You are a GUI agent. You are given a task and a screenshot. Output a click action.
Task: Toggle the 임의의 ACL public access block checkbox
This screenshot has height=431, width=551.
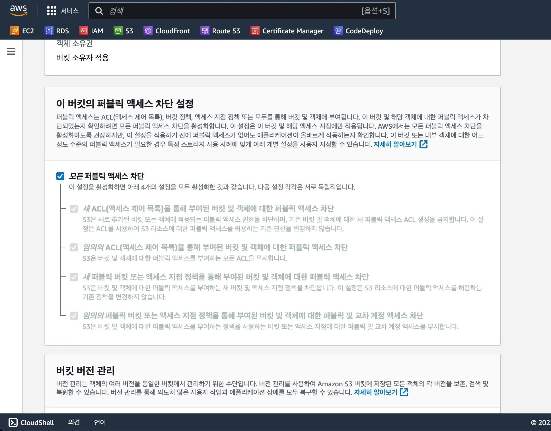click(74, 247)
